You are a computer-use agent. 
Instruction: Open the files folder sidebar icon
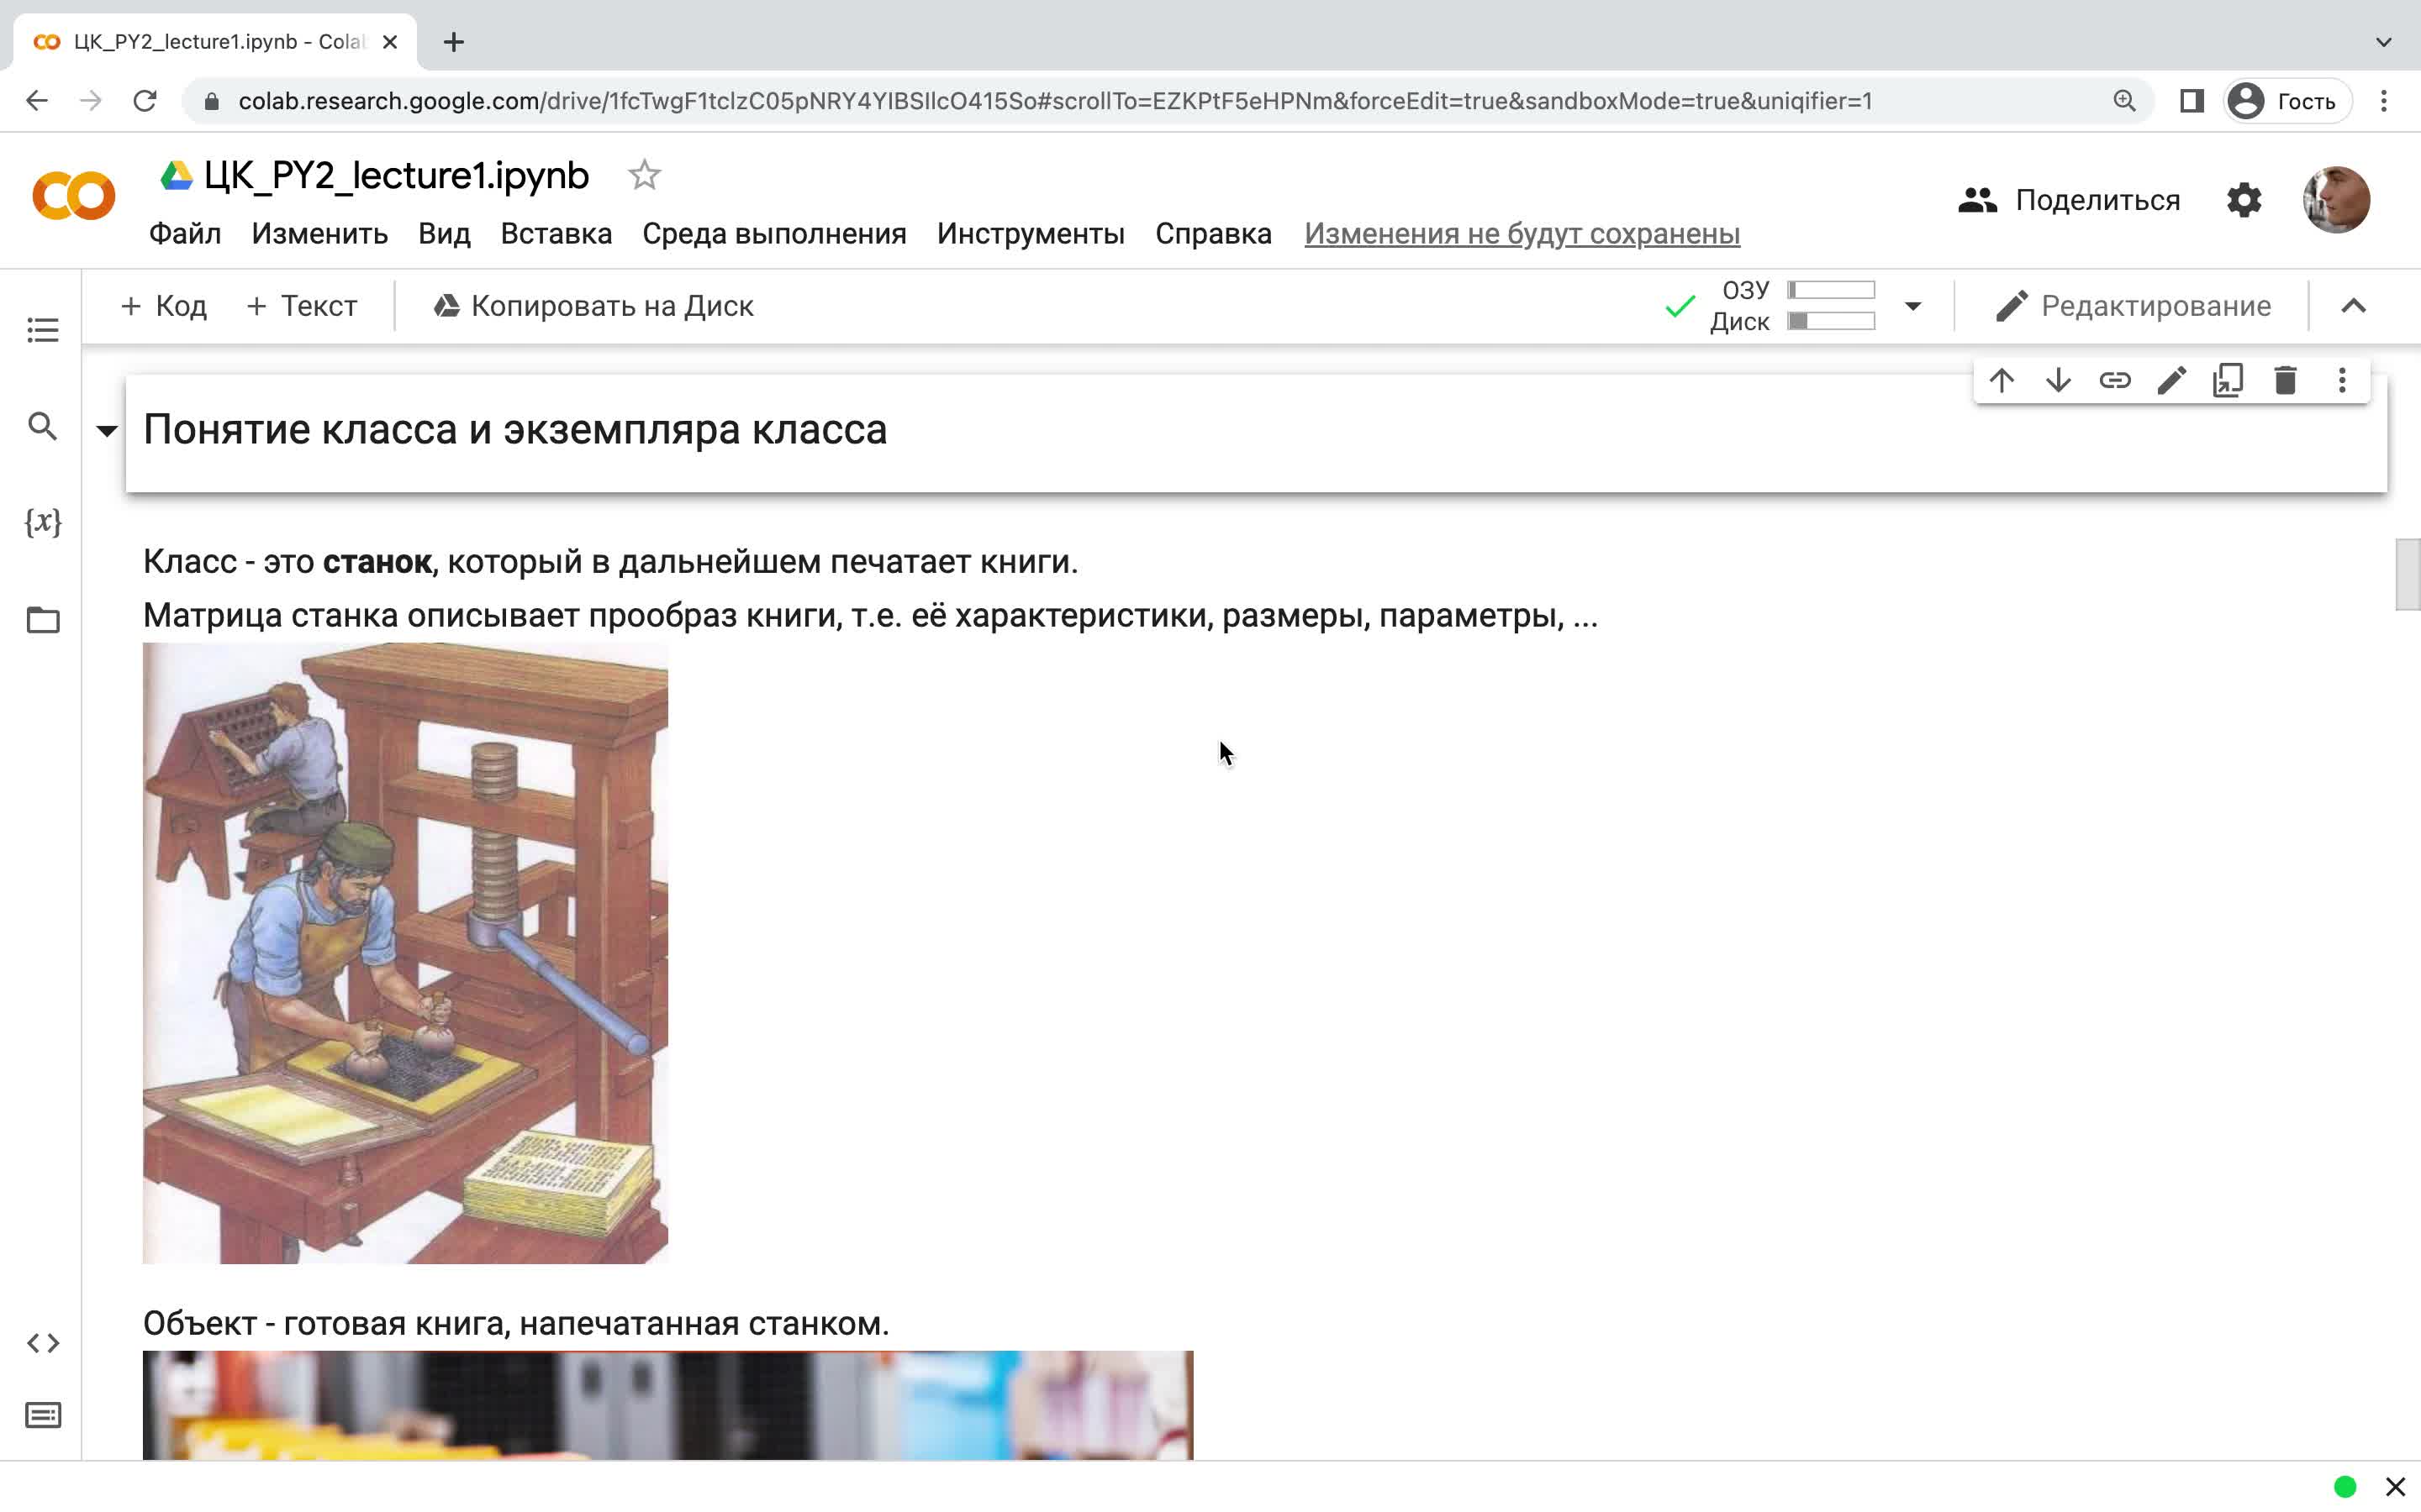[42, 620]
